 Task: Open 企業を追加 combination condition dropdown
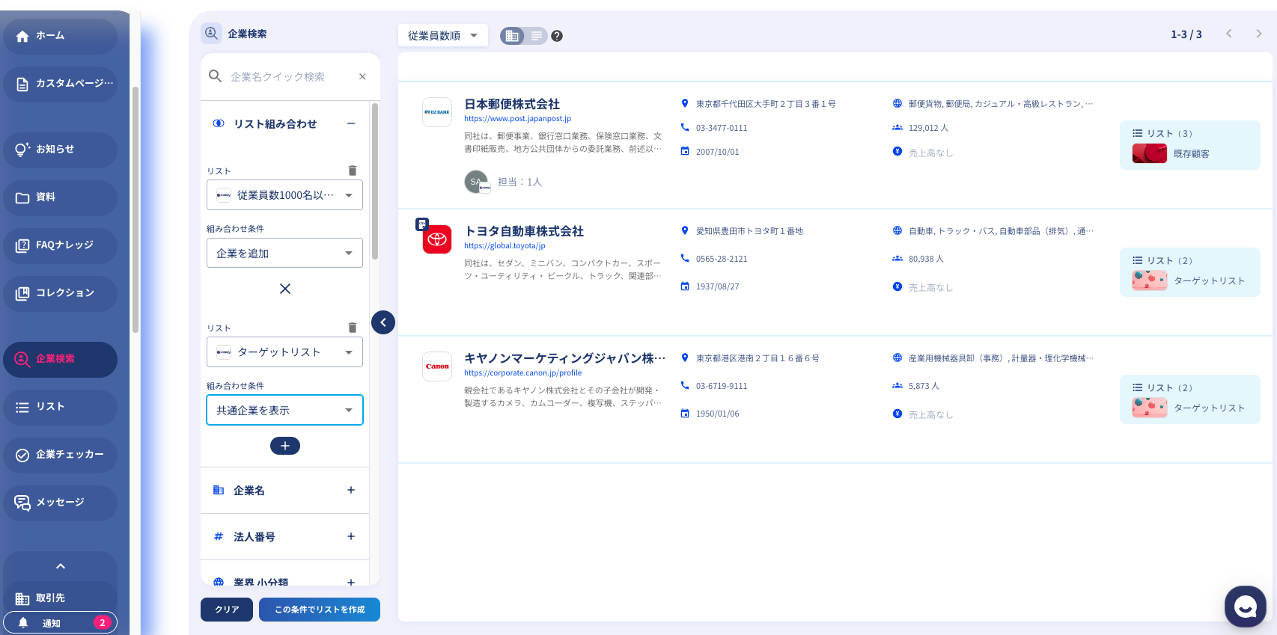284,253
